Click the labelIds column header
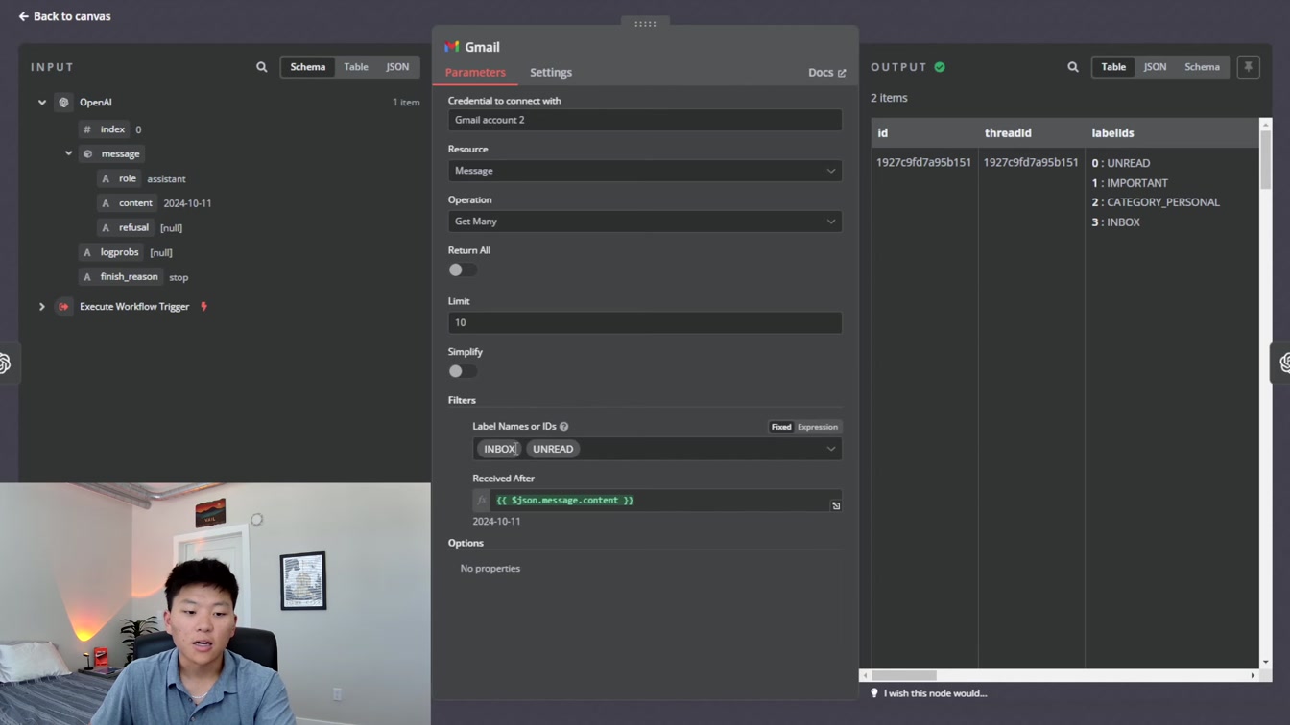The height and width of the screenshot is (725, 1290). click(x=1112, y=133)
